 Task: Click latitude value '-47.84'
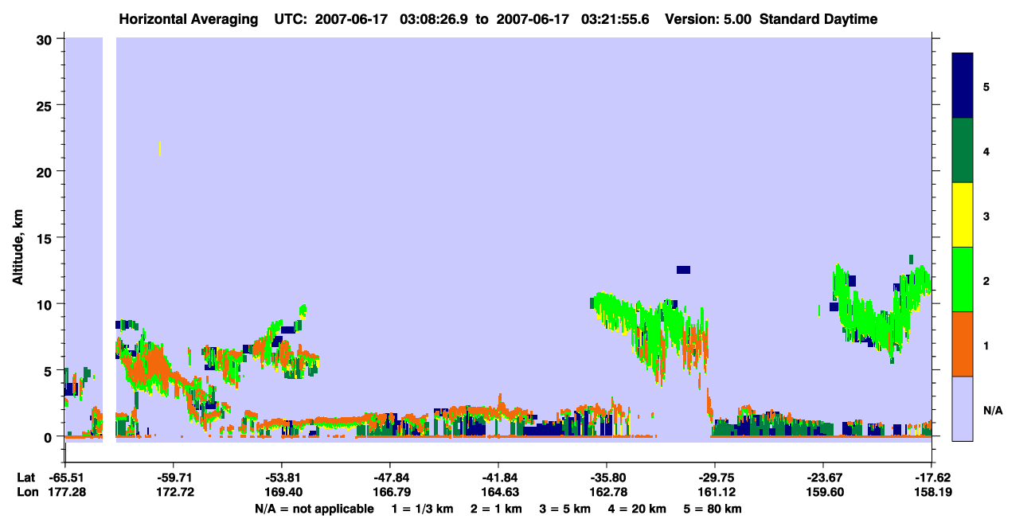tap(390, 478)
